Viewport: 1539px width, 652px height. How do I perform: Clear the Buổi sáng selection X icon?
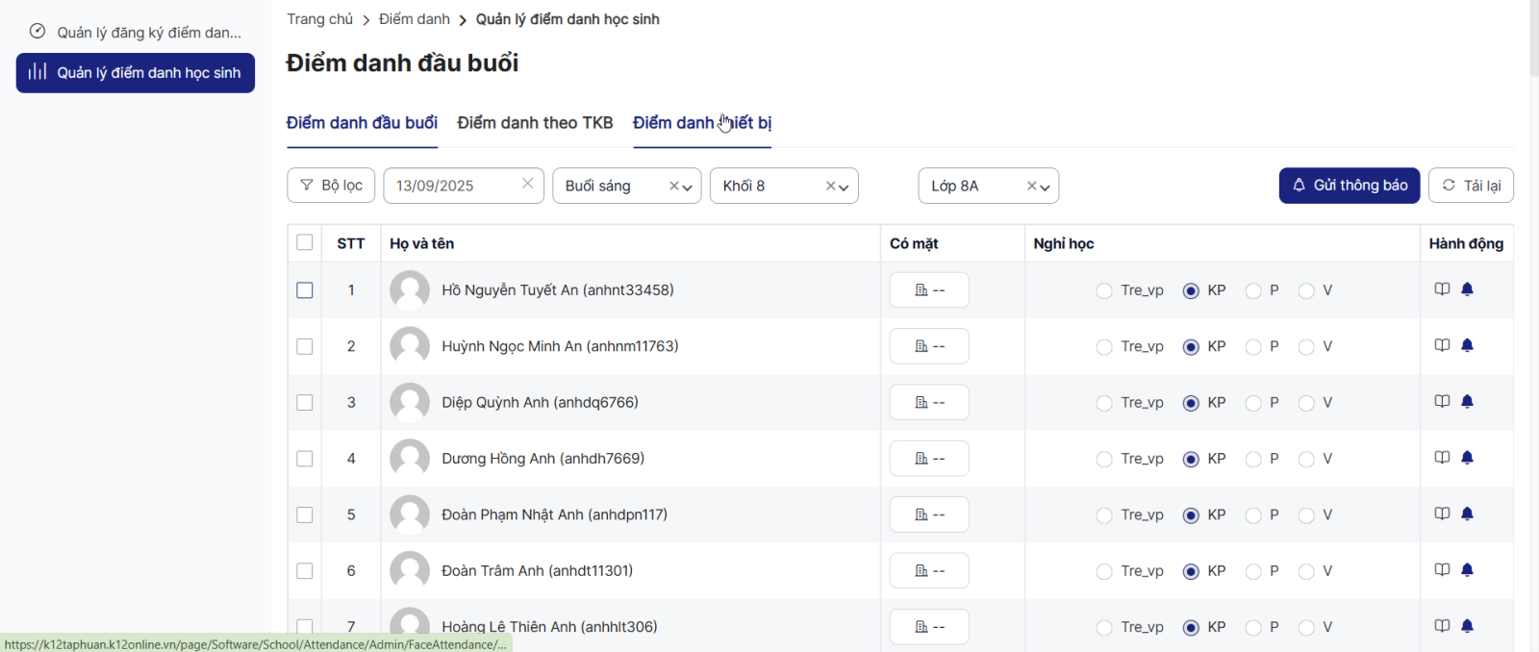pyautogui.click(x=674, y=187)
